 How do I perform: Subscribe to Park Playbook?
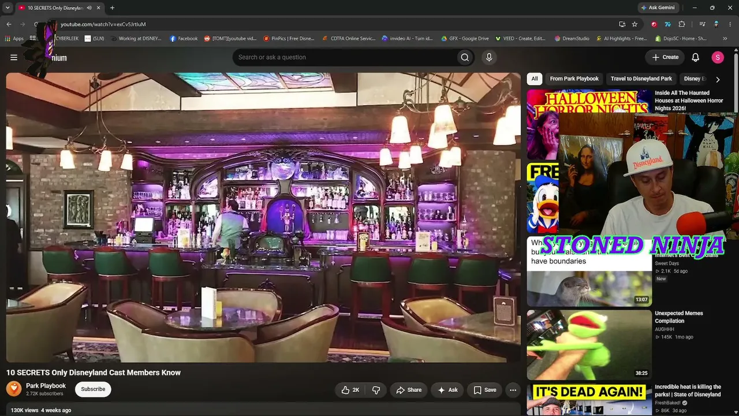click(93, 389)
